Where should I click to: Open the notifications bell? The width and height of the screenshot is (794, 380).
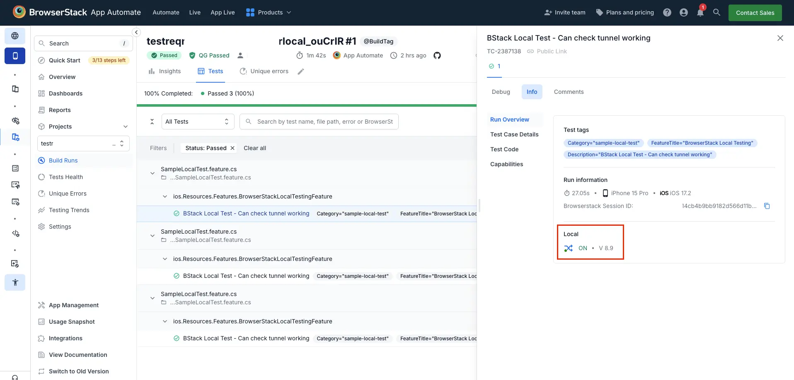pos(700,13)
